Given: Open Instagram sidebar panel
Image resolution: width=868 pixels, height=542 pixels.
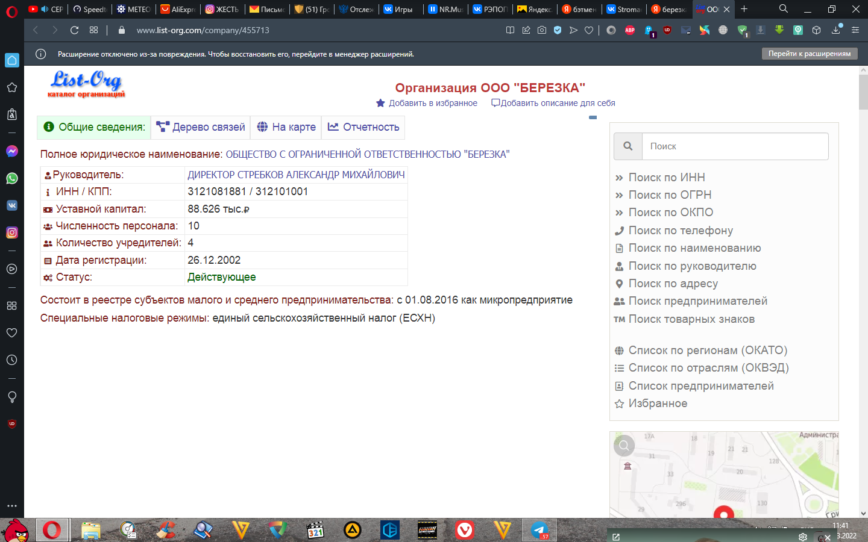Looking at the screenshot, I should click(x=11, y=232).
